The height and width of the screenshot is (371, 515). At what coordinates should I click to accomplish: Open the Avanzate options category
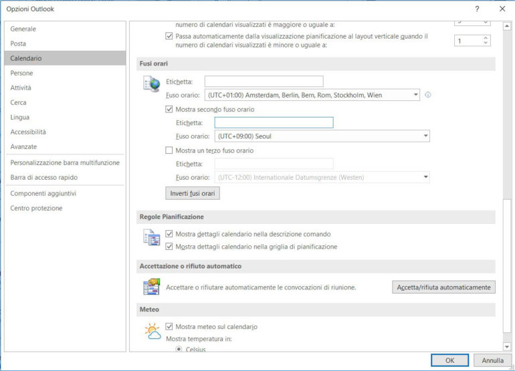65,146
